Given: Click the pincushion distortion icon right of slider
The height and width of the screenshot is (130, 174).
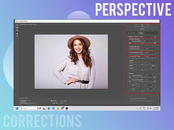Looking at the screenshot, I should (x=155, y=43).
